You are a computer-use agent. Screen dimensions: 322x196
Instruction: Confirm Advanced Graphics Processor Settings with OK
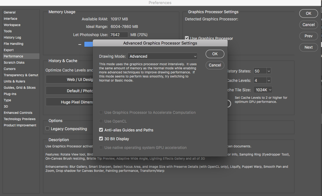[215, 54]
